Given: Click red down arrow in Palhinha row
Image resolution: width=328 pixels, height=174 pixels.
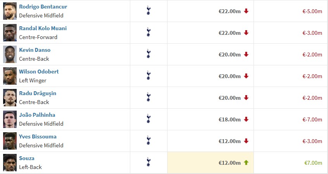Looking at the screenshot, I should pyautogui.click(x=246, y=119).
